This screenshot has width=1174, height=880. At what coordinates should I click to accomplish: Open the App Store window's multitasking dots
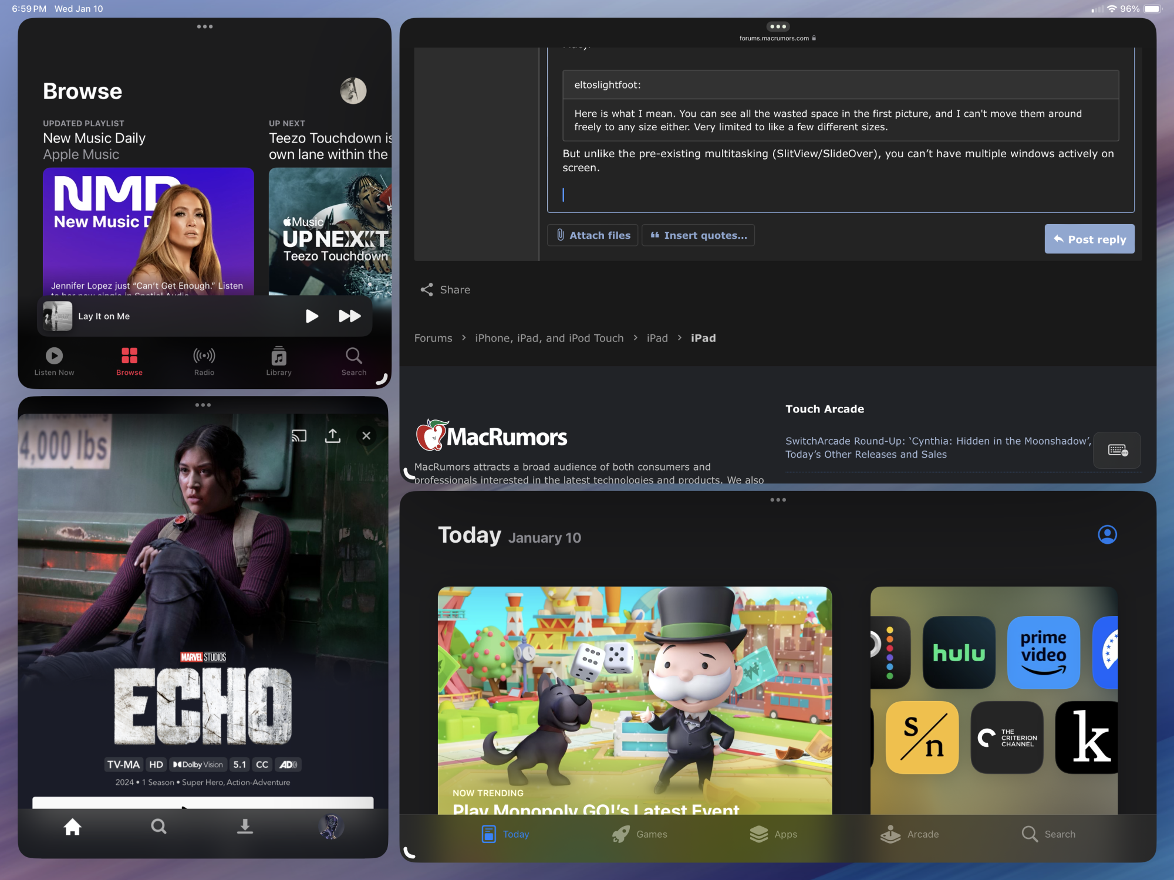(778, 500)
